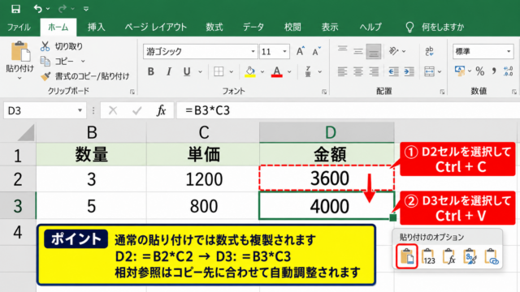The width and height of the screenshot is (520, 292).
Task: Toggle bottom vertical alignment
Action: click(374, 51)
